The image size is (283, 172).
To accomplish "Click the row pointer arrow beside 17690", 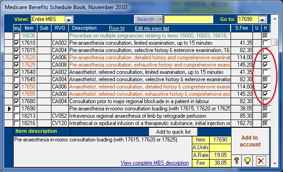I will click(x=10, y=109).
